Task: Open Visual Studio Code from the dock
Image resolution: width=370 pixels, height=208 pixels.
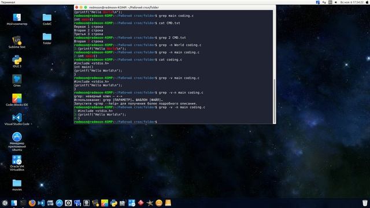Action: [x=41, y=203]
